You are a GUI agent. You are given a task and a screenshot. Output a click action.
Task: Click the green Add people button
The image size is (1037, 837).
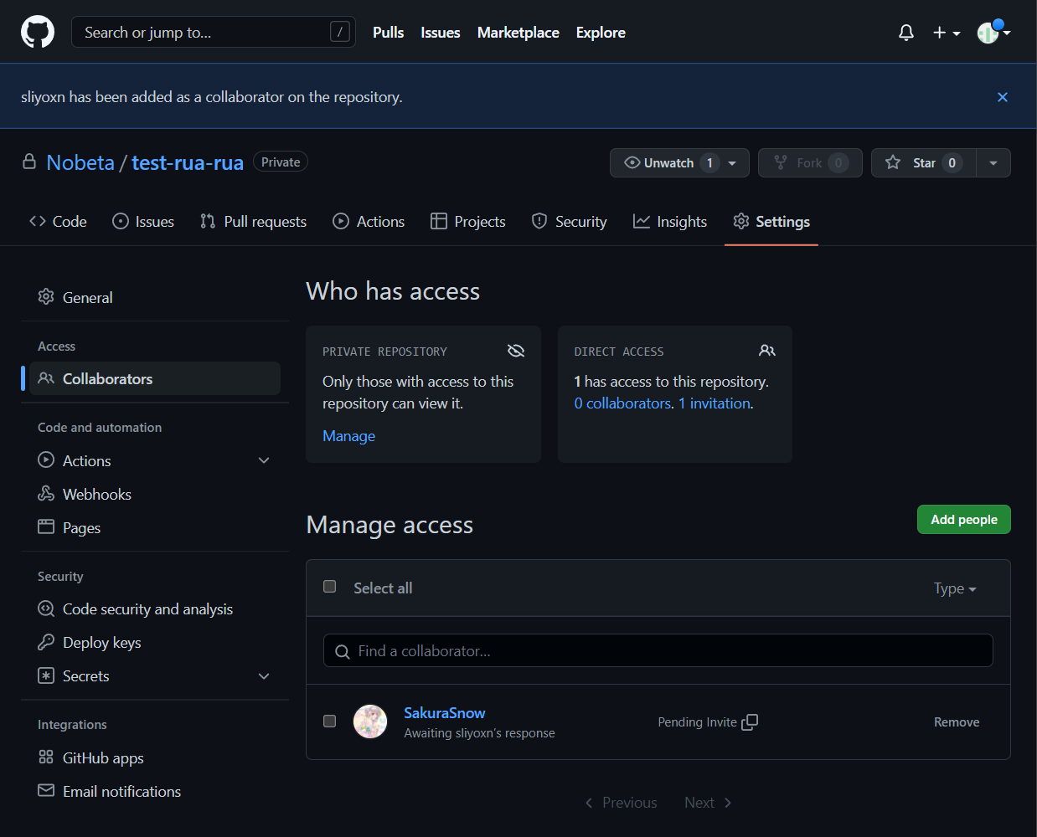963,520
